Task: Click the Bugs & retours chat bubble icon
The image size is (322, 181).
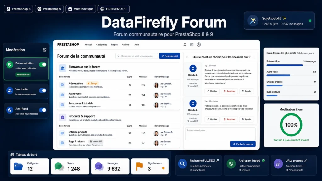Action: (x=62, y=143)
